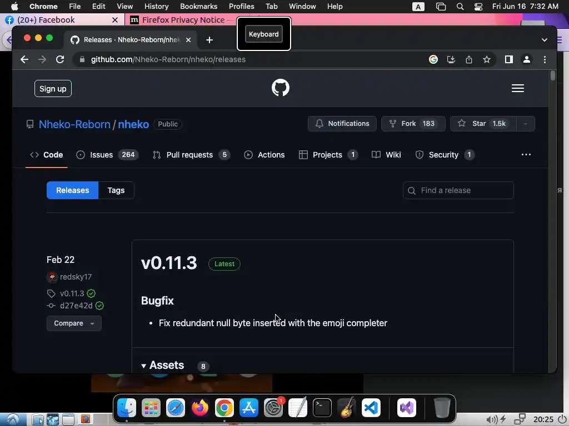Open the v0.11.3 release title
The image size is (569, 426).
(169, 263)
